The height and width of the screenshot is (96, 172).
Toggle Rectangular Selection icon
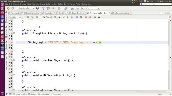59,17
